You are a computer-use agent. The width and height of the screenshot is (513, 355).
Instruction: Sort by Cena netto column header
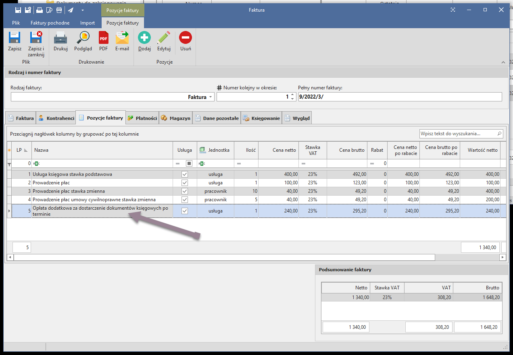point(278,150)
